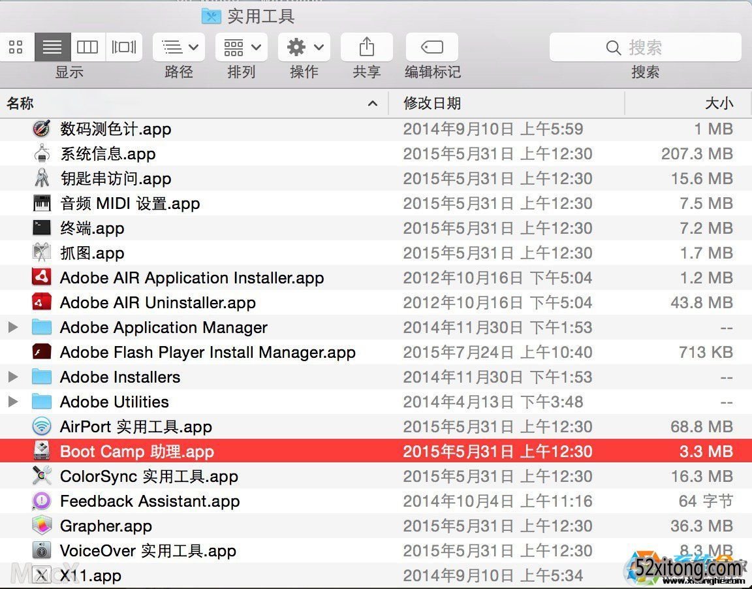The image size is (752, 589).
Task: Click the 编辑标记 edit tags button
Action: 432,47
